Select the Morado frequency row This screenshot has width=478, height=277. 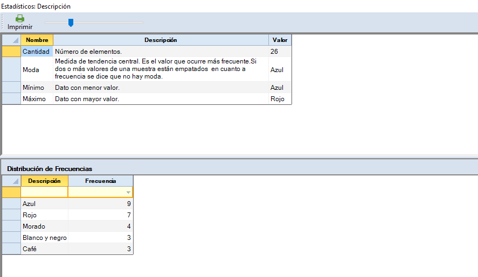(x=34, y=226)
